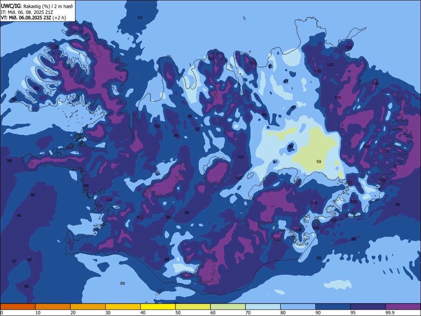This screenshot has height=316, width=421.
Task: Click the valid time line 'VT: Mið. 06.08.2025 23Z'
Action: click(x=26, y=18)
